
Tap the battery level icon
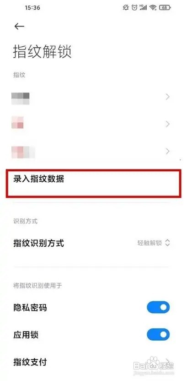click(165, 8)
